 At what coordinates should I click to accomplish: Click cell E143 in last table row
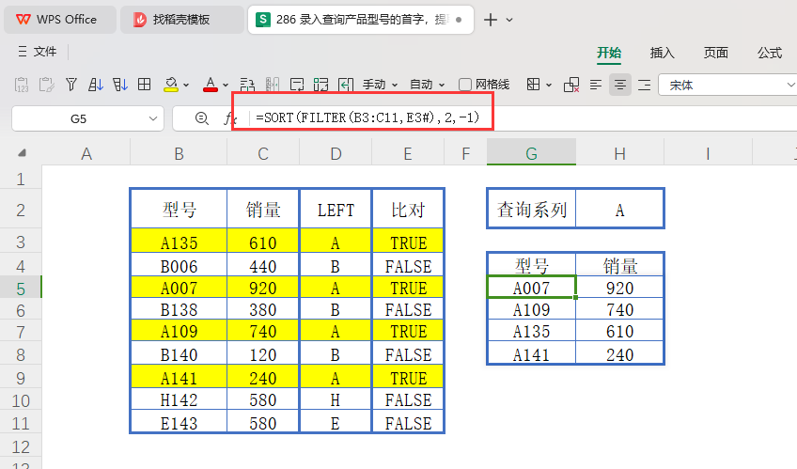click(179, 423)
